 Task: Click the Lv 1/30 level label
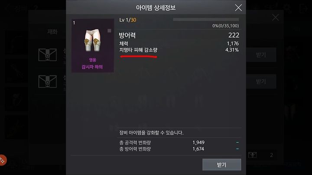point(128,20)
